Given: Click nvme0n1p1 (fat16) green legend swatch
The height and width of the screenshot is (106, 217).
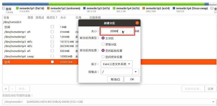Looking at the screenshot, I should tap(17, 8).
